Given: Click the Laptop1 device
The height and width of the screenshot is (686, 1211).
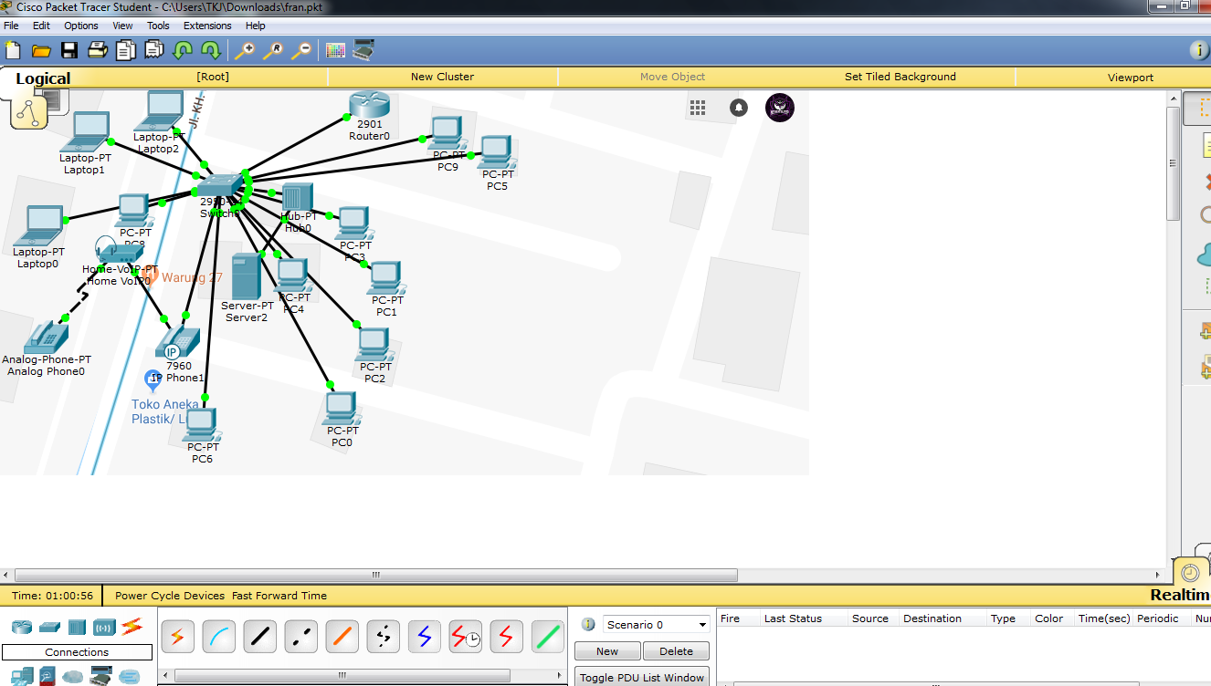Looking at the screenshot, I should tap(85, 132).
